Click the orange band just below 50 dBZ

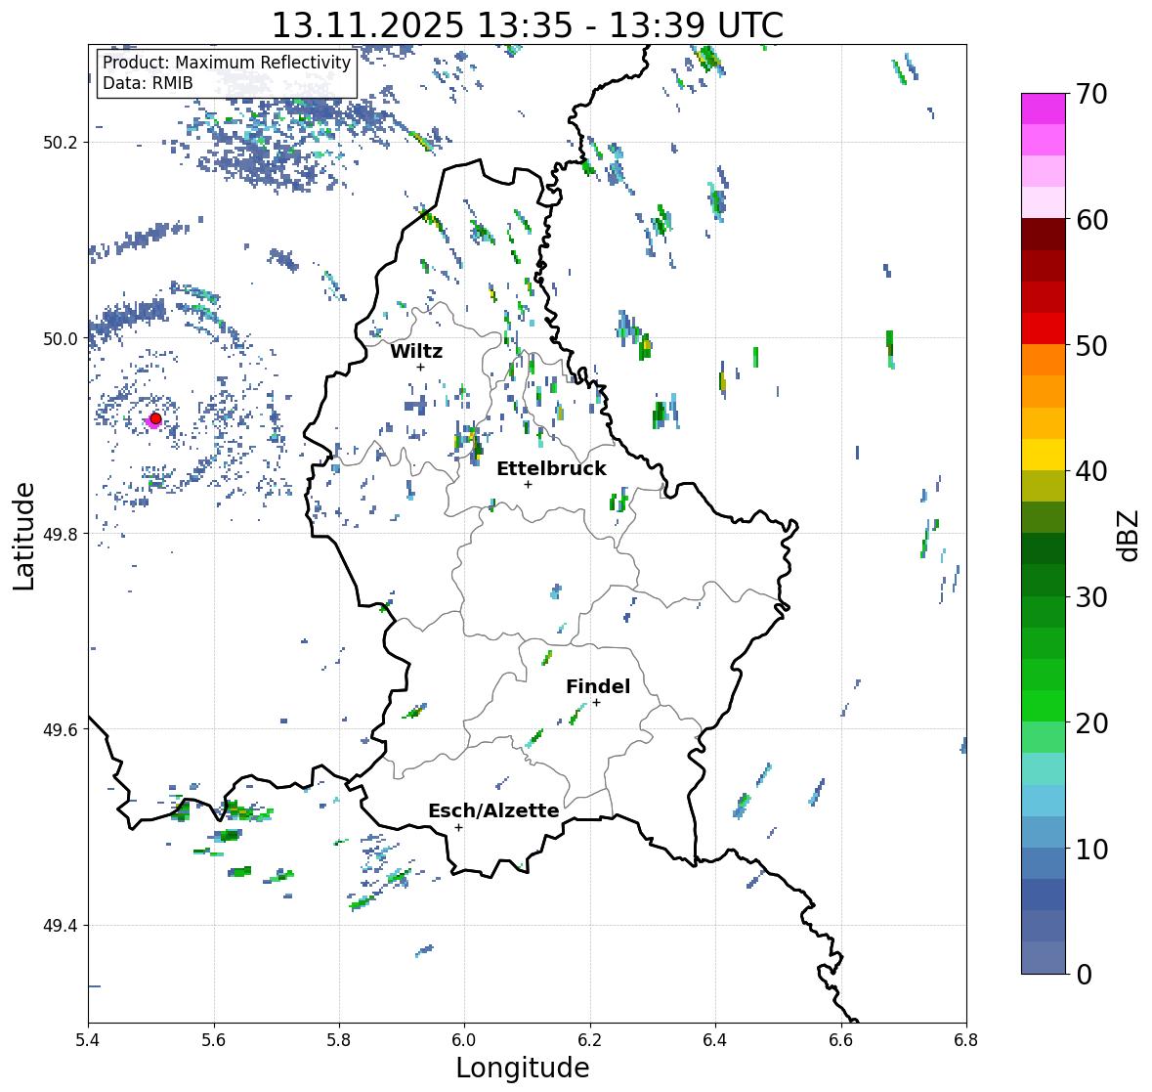[x=1044, y=360]
